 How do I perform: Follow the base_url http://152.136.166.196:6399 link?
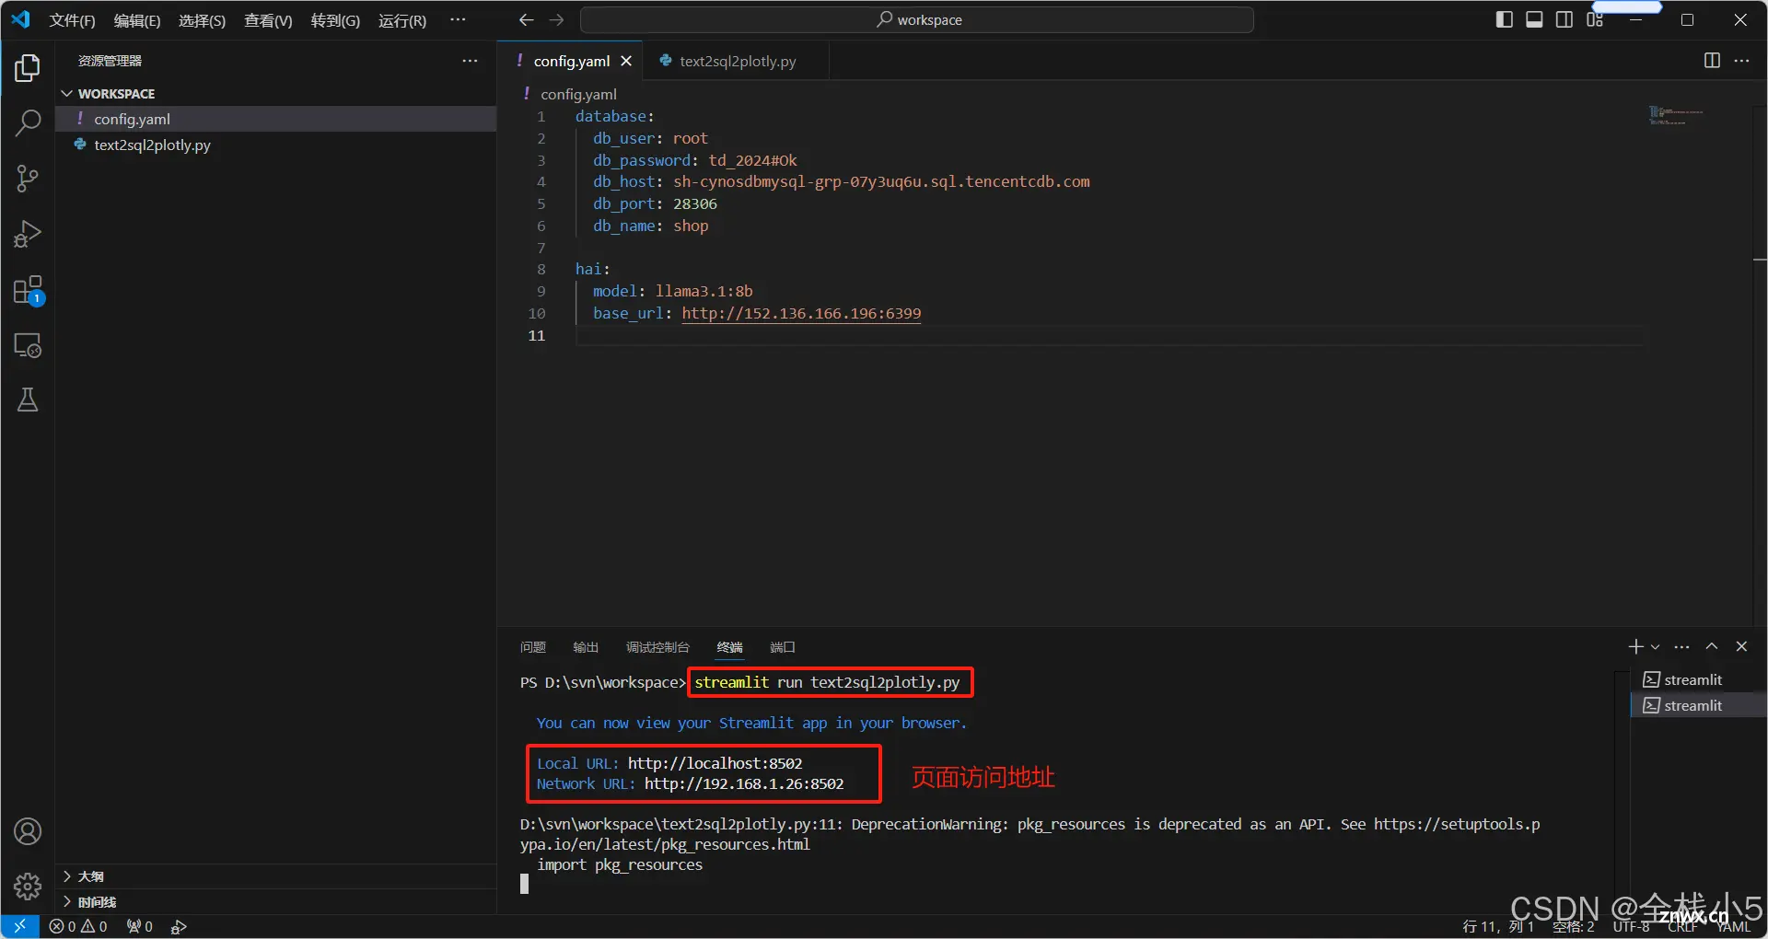(801, 313)
